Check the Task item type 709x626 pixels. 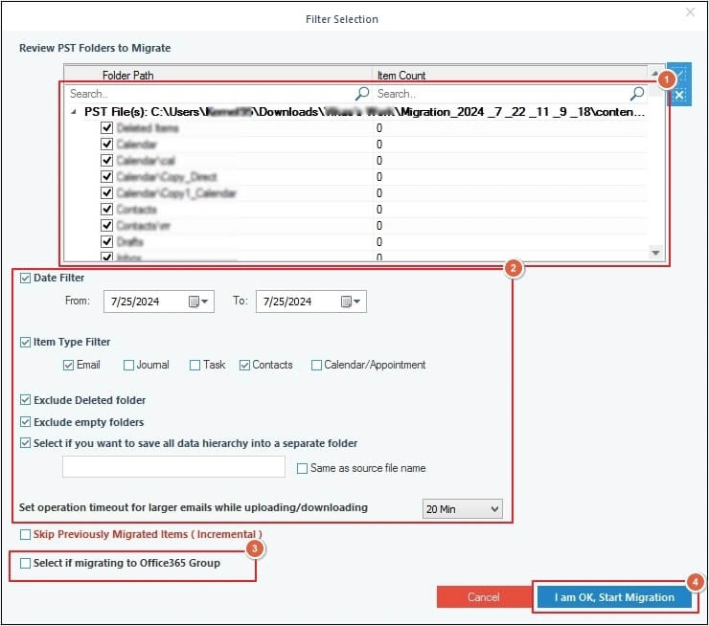(x=194, y=365)
